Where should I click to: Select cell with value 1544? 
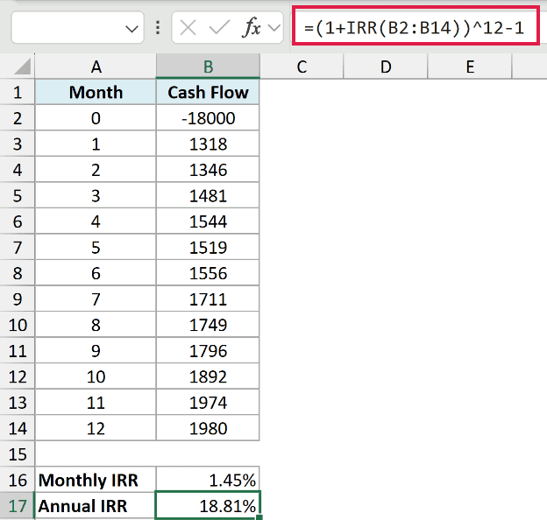tap(208, 221)
